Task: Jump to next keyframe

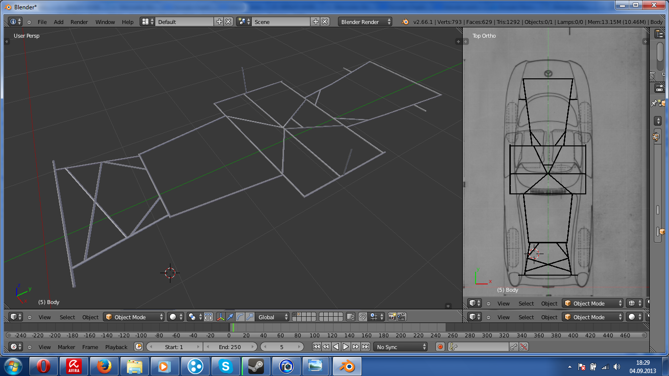Action: tap(356, 347)
